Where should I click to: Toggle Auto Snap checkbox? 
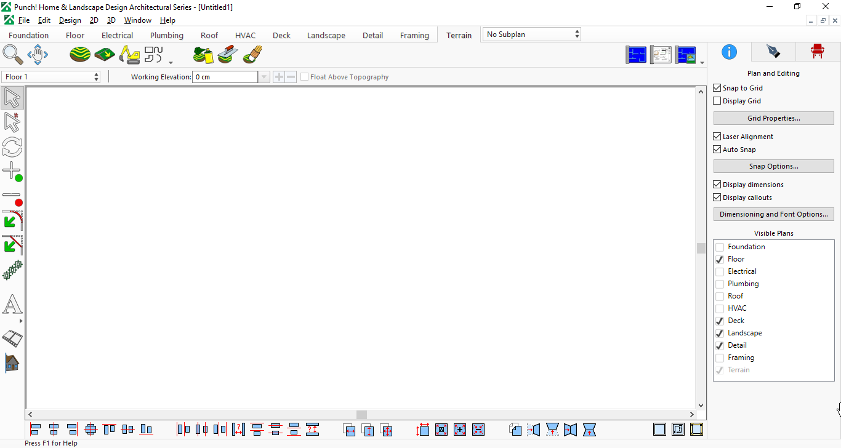tap(717, 150)
